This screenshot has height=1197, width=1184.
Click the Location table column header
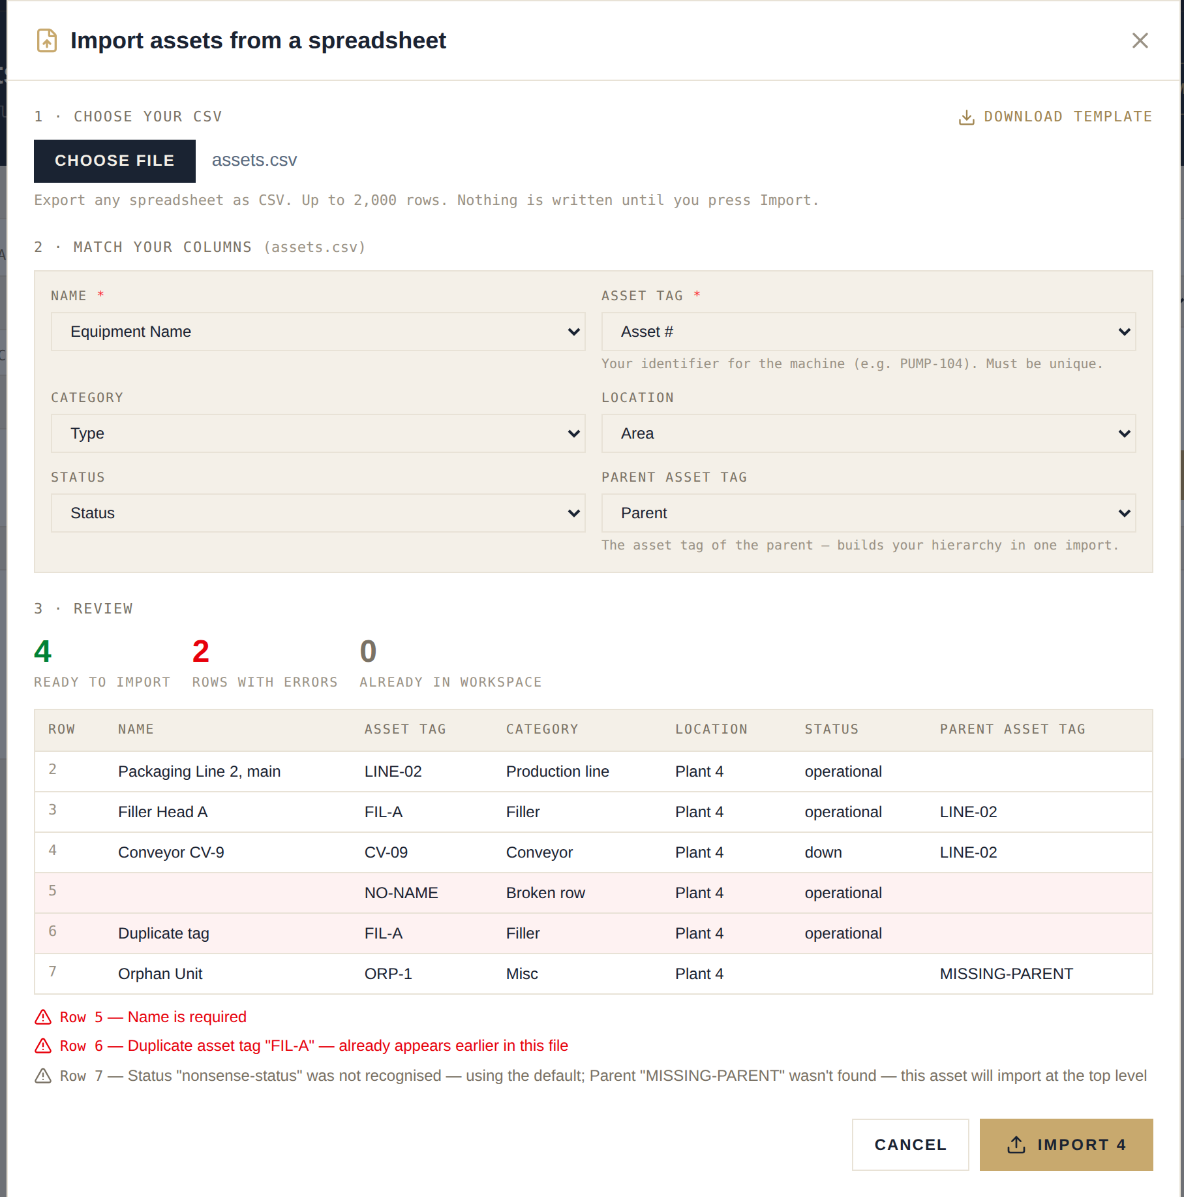coord(711,729)
